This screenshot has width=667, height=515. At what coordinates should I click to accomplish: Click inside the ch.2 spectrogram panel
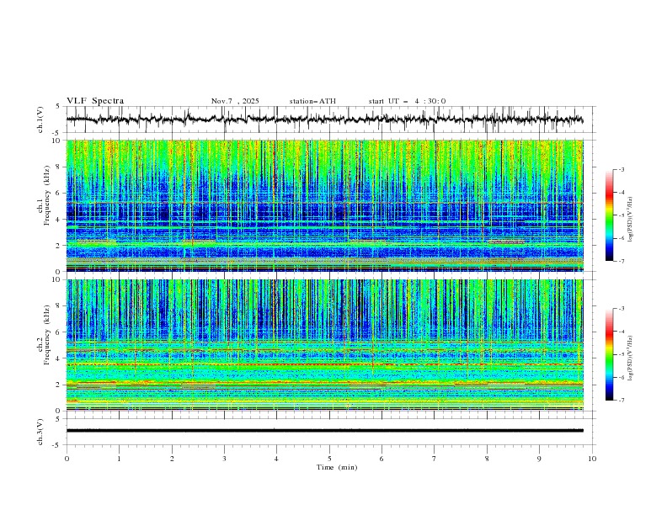coord(324,345)
